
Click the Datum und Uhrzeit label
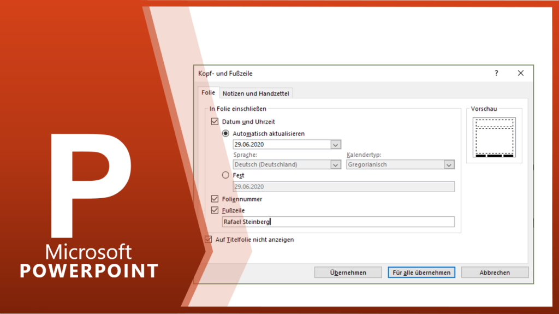coord(248,122)
